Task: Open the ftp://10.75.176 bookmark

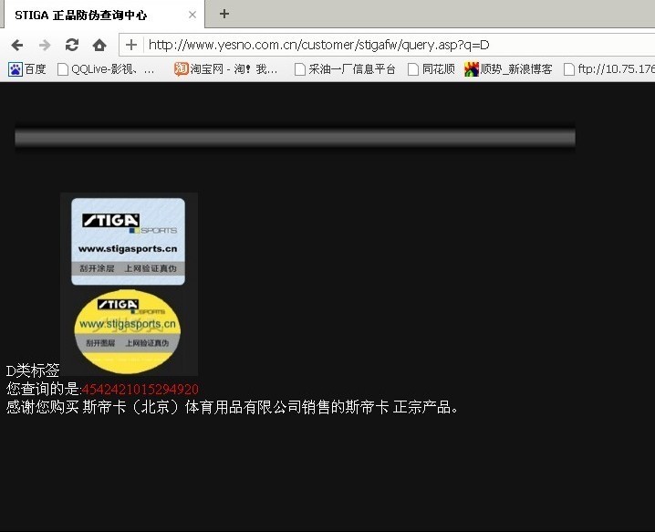Action: [608, 69]
